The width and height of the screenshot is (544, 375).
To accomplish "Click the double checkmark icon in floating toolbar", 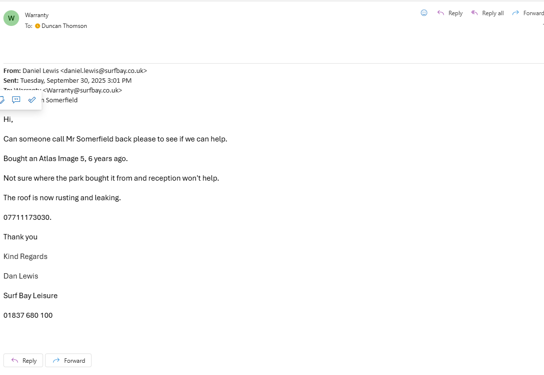I will [32, 100].
